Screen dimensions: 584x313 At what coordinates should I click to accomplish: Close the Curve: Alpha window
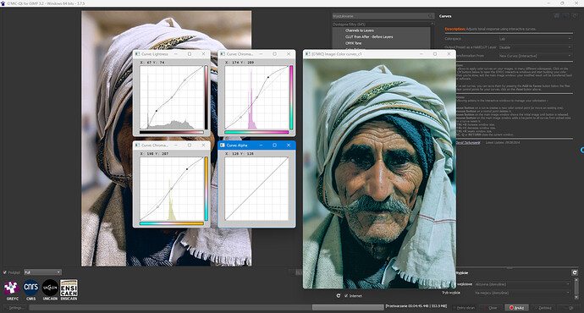(289, 146)
